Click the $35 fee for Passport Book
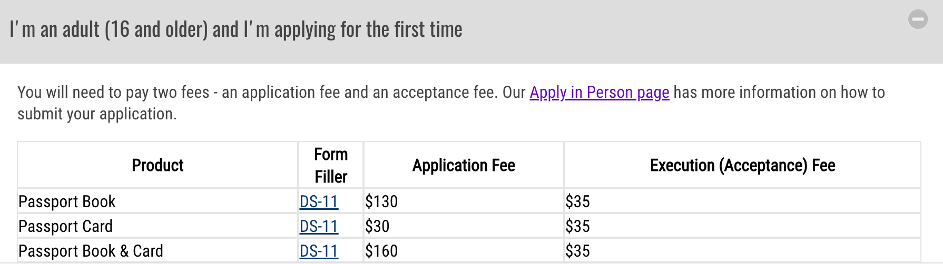943x264 pixels. click(x=577, y=201)
